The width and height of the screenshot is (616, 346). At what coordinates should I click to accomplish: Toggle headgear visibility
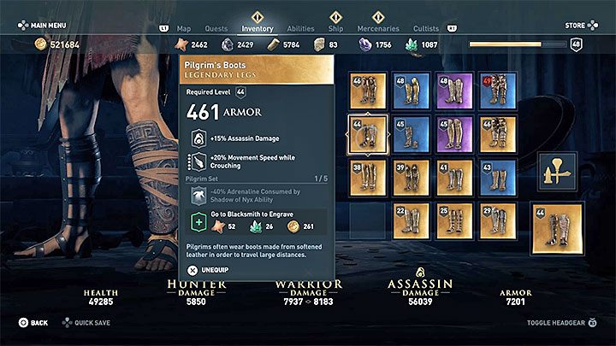point(561,323)
